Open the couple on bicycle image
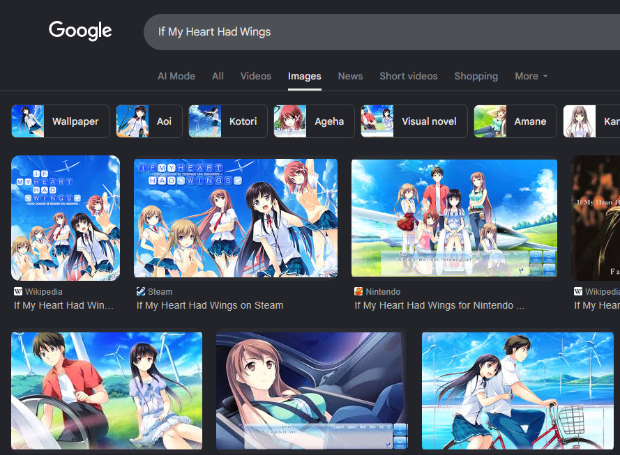This screenshot has width=620, height=455. coord(517,391)
